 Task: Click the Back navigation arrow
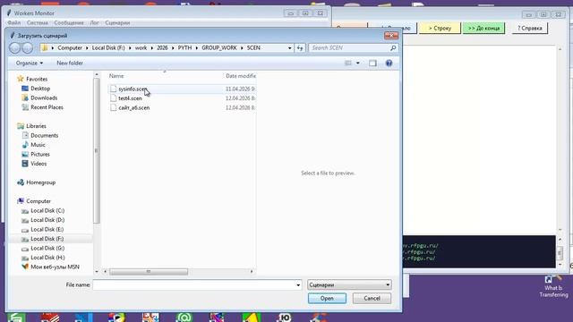click(15, 47)
